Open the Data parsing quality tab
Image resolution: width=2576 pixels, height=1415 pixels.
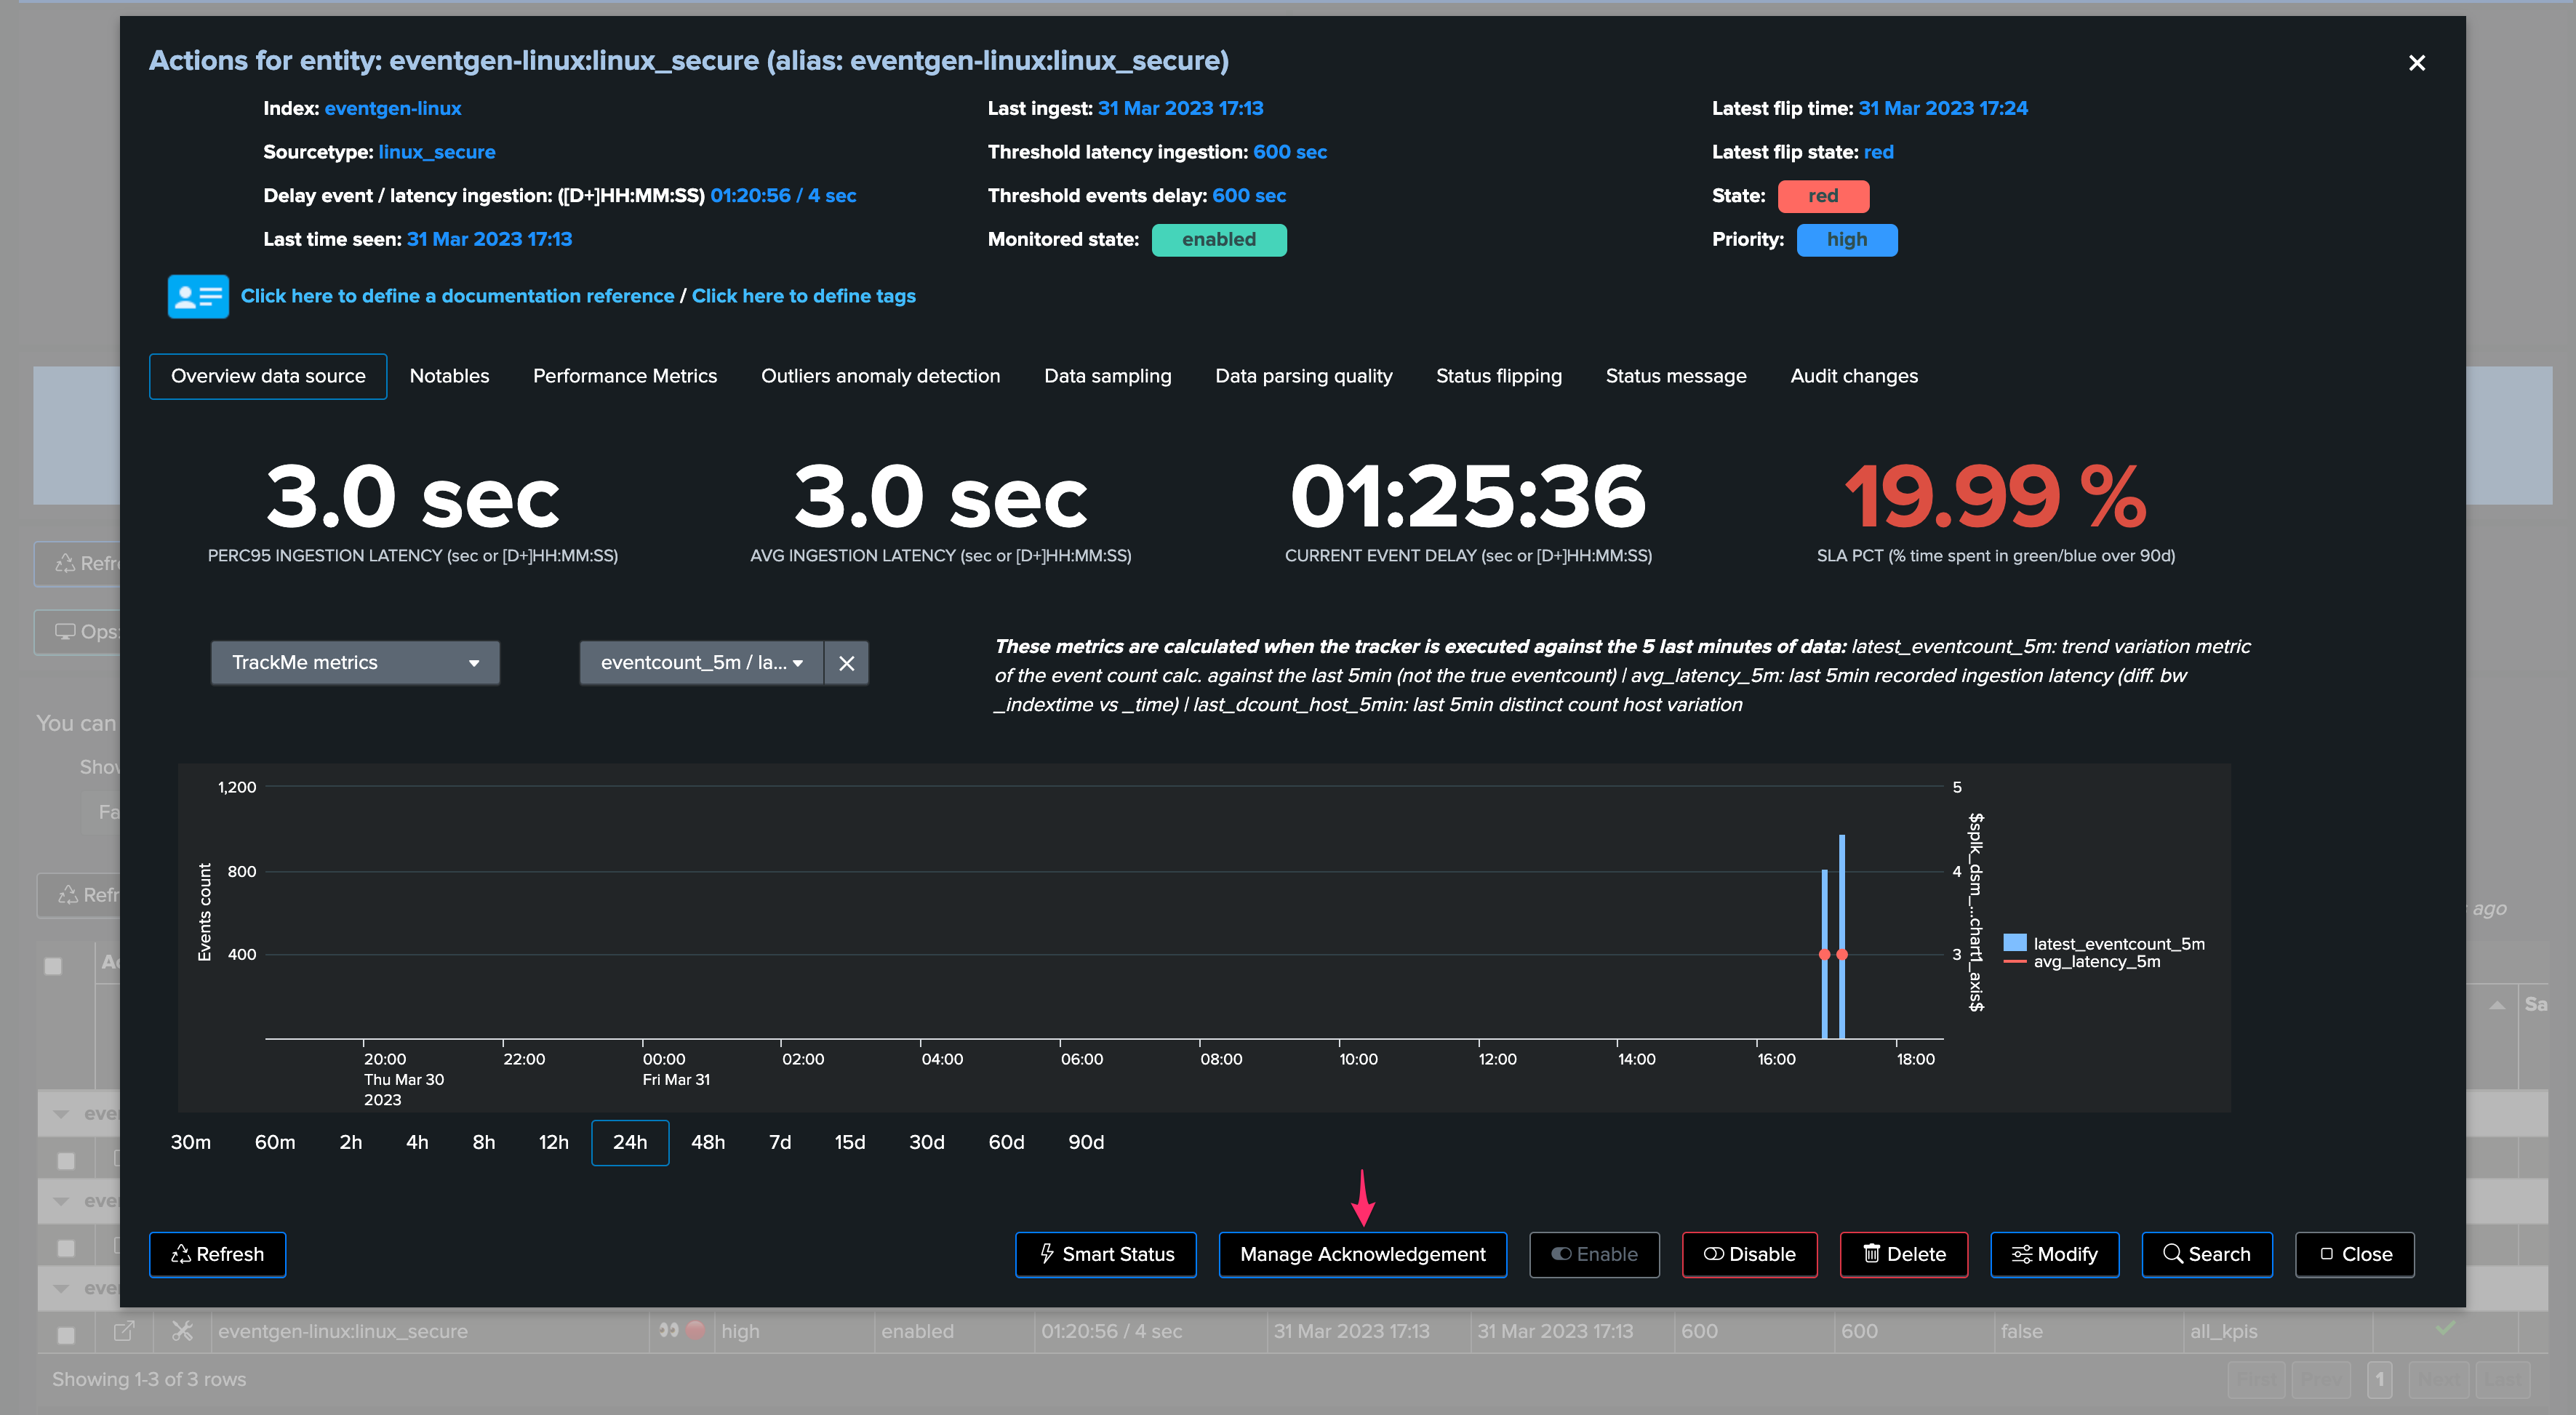[x=1303, y=376]
